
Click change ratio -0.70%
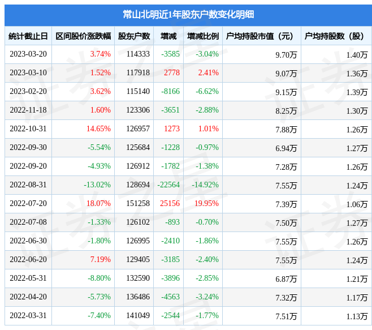[x=207, y=222]
